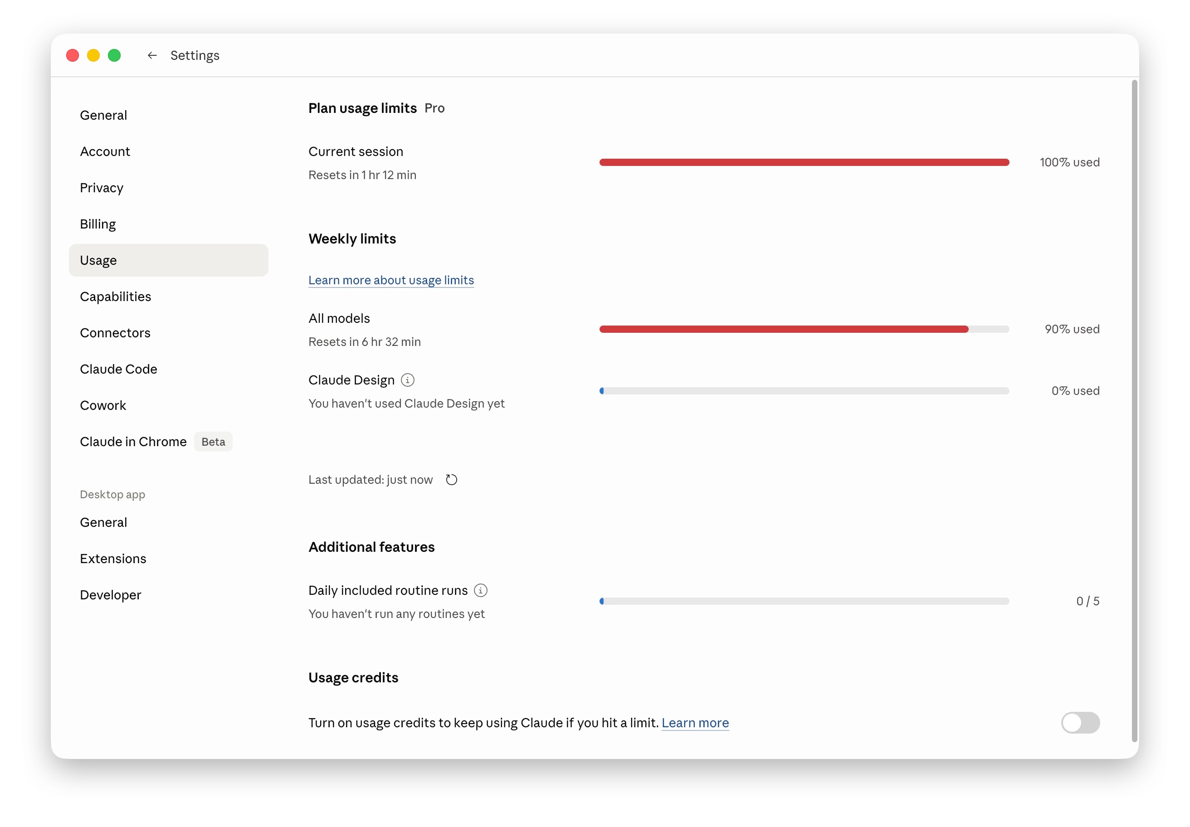This screenshot has width=1190, height=827.
Task: Open the Cowork settings section
Action: [x=168, y=405]
